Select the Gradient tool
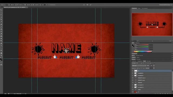Screen dimensions: 173x97 coord(1,36)
